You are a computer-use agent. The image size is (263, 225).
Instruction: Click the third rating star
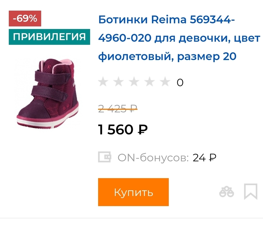(134, 82)
